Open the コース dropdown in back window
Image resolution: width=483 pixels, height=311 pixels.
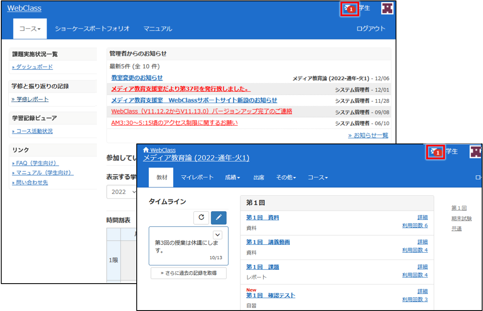pos(30,29)
